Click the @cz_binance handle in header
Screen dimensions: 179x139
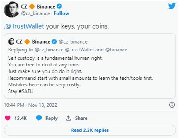[35, 13]
